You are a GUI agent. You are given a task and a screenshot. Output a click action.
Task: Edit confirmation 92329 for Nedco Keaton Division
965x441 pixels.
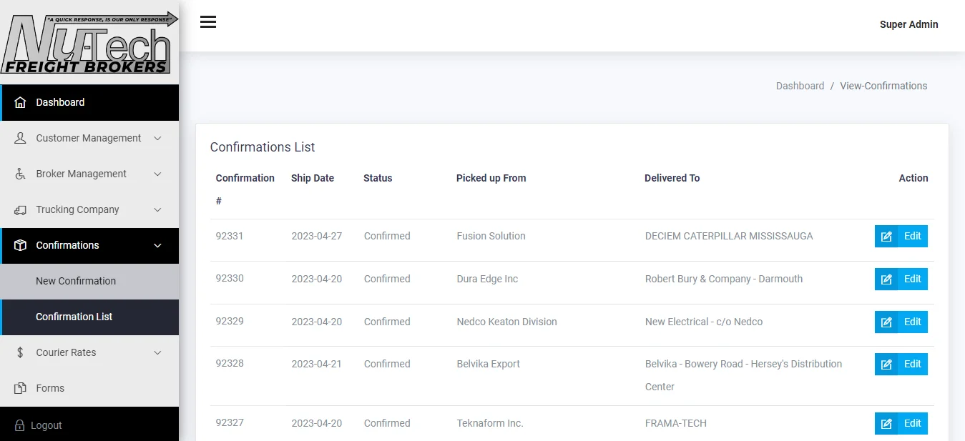pyautogui.click(x=901, y=322)
